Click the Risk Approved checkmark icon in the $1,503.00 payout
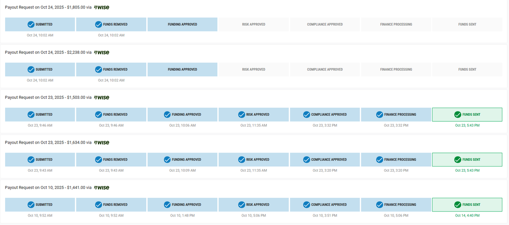 pos(242,114)
